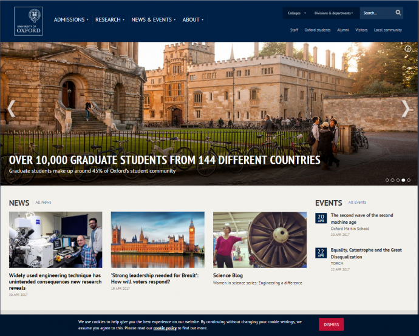Open the All Events link

357,203
